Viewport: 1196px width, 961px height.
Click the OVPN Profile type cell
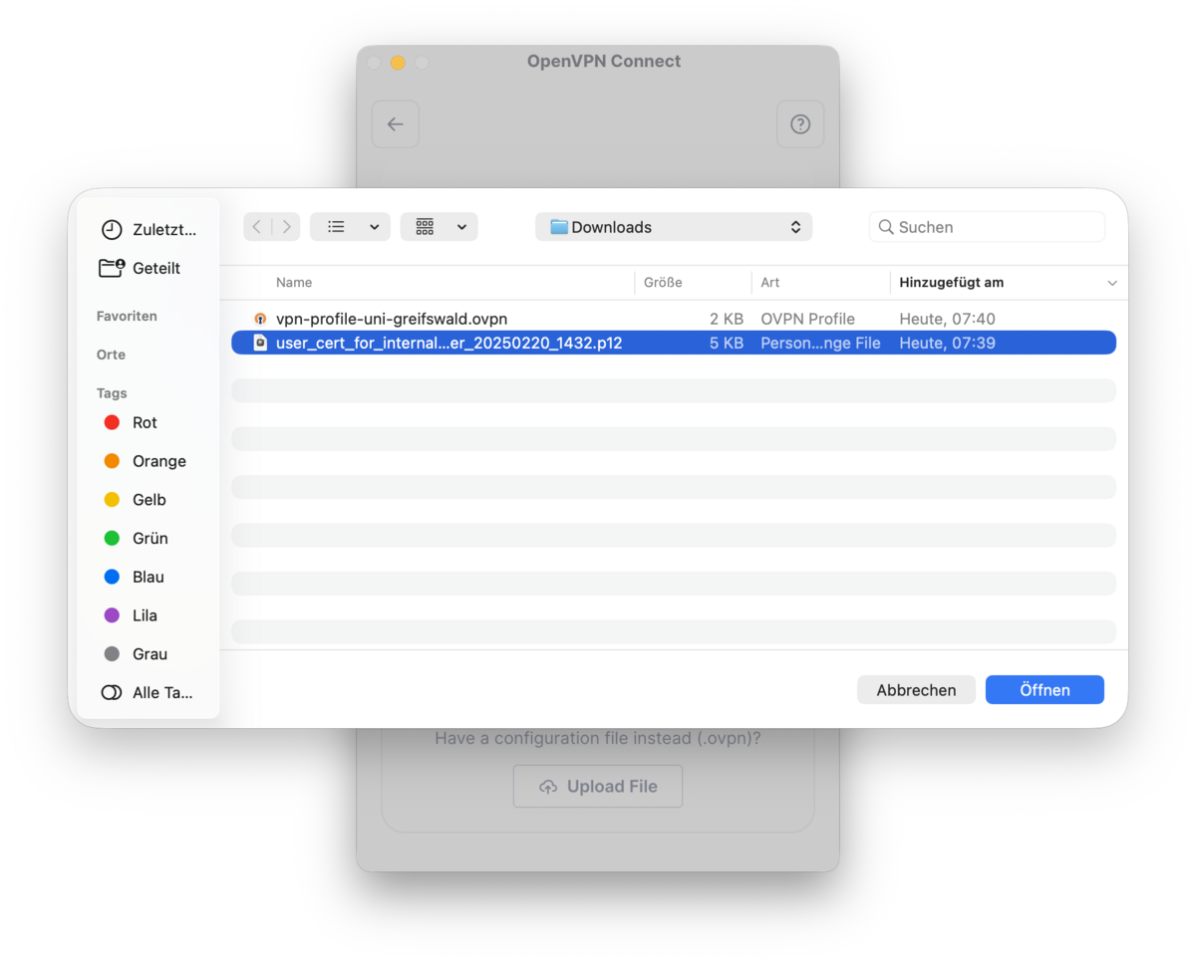point(807,319)
